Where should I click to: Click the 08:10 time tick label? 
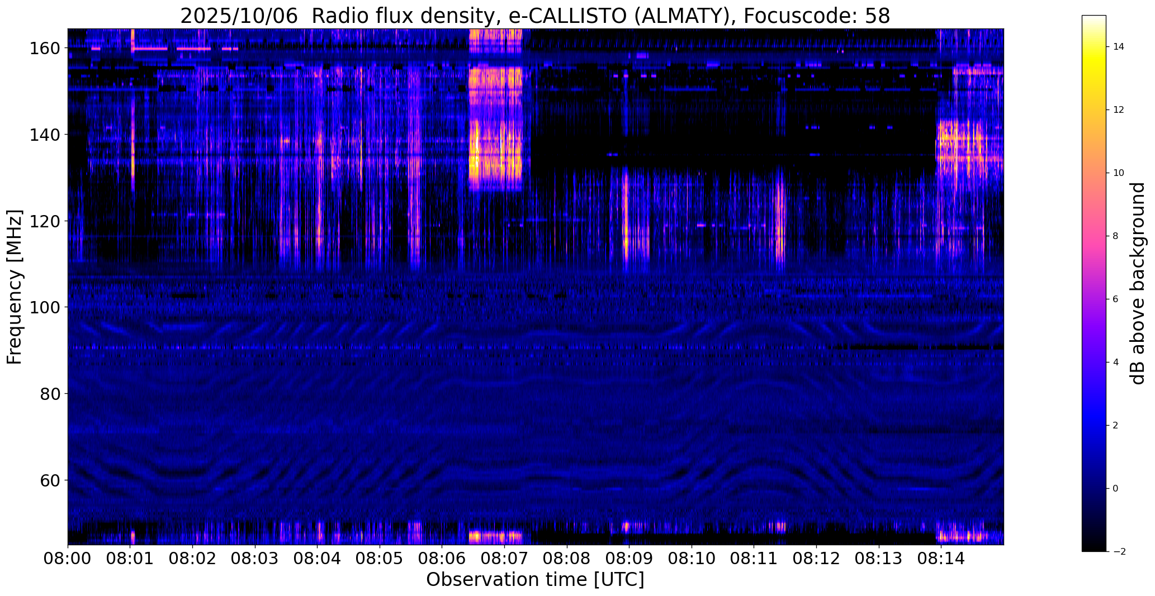tap(692, 558)
